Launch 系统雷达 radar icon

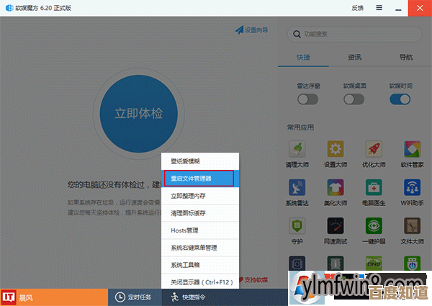point(297,189)
